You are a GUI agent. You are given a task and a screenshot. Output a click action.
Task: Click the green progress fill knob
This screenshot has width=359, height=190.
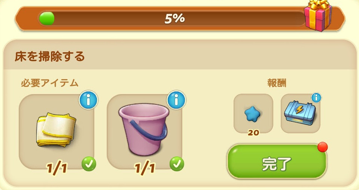coord(47,19)
